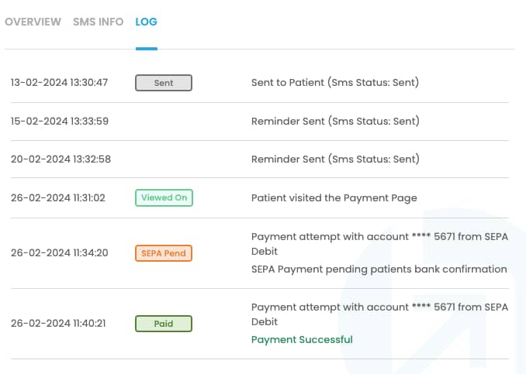Switch to the OVERVIEW tab

(x=33, y=22)
